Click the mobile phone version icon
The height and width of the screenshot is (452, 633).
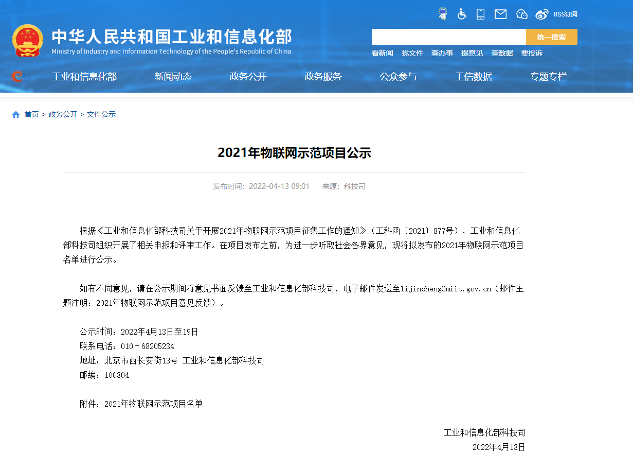(481, 14)
